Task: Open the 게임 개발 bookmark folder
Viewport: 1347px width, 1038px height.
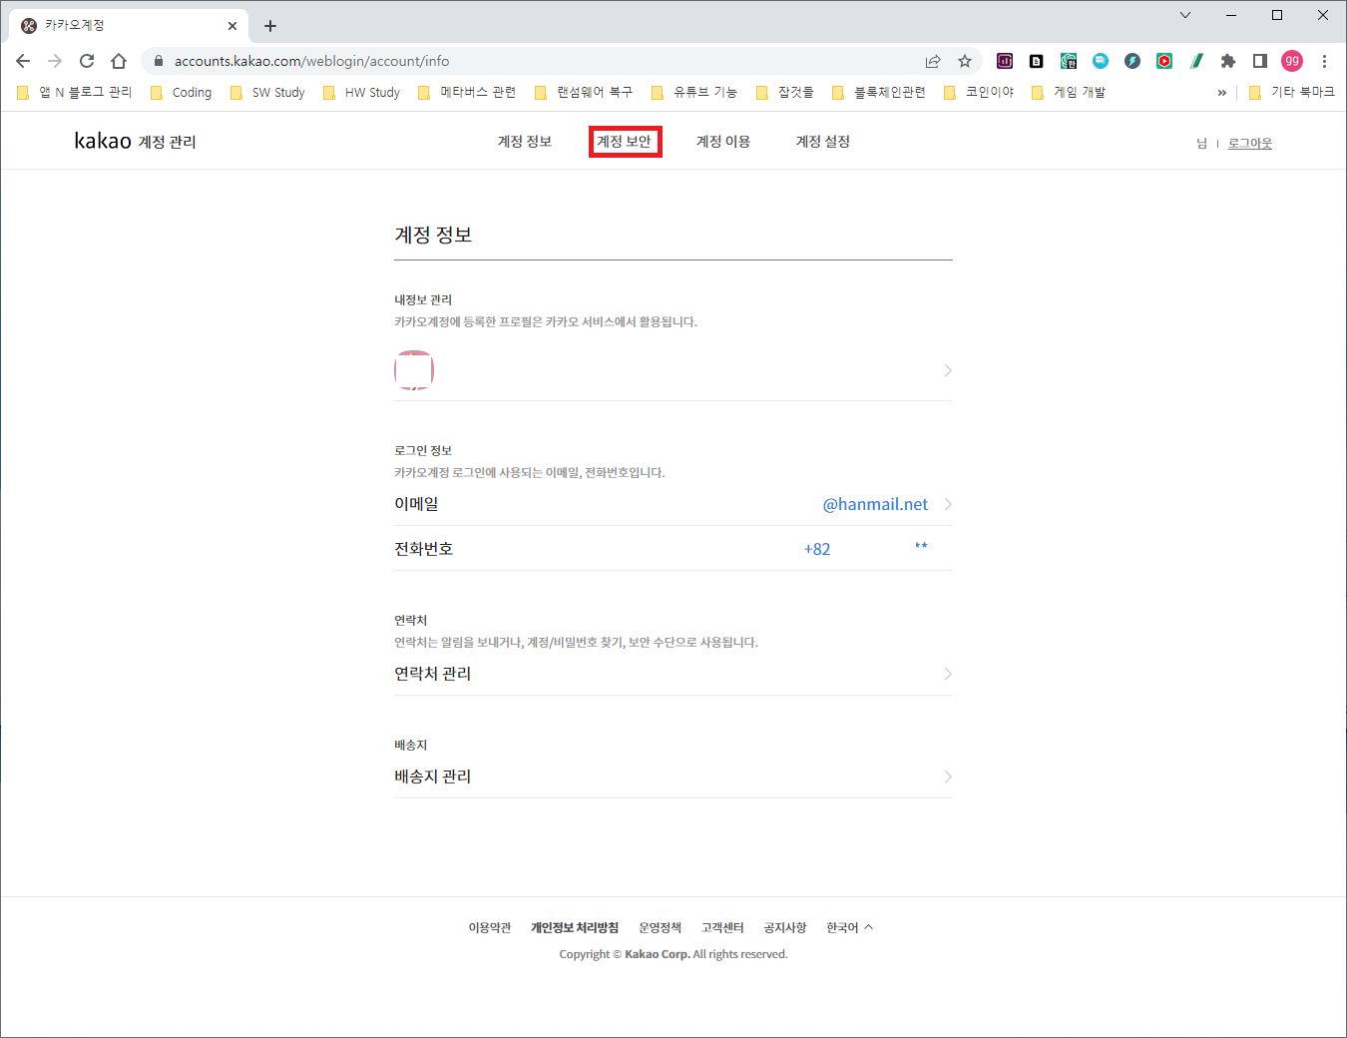Action: [x=1068, y=92]
